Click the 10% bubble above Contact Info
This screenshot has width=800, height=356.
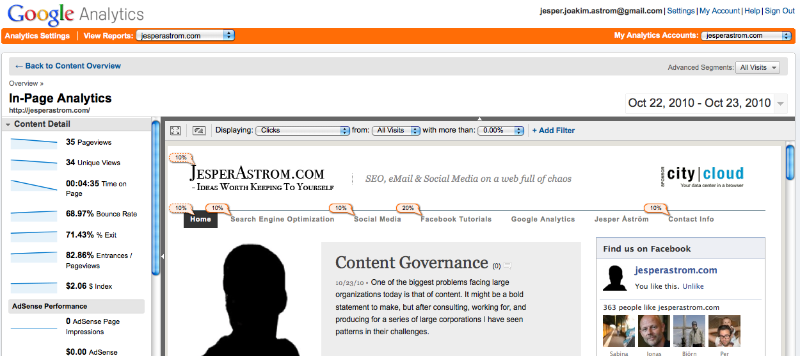(x=656, y=208)
